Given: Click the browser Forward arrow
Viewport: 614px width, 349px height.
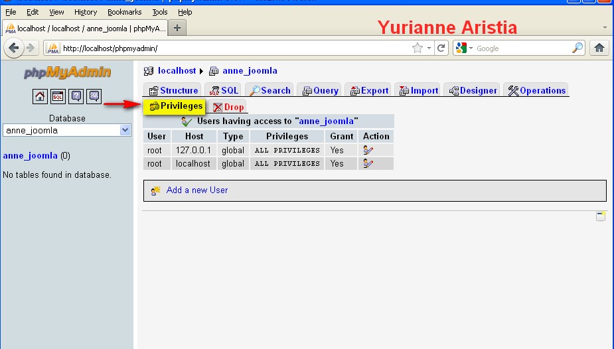Looking at the screenshot, I should [x=30, y=48].
